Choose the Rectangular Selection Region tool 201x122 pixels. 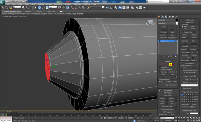point(31,8)
